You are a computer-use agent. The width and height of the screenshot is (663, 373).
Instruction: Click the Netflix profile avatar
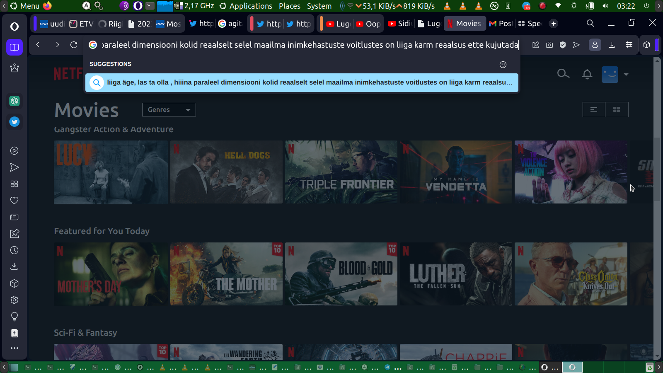pyautogui.click(x=610, y=75)
